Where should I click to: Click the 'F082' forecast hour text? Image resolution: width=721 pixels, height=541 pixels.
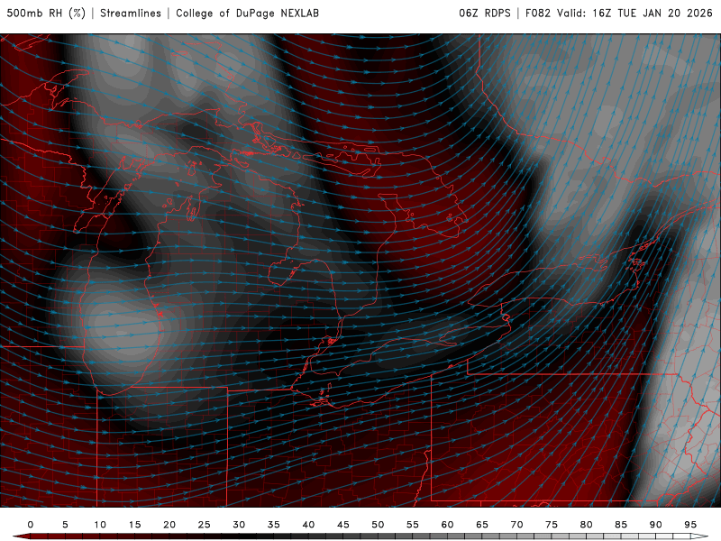point(538,14)
